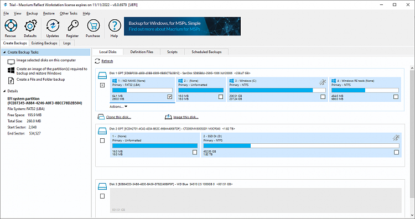
Task: Open the Purchase cart icon
Action: click(93, 26)
